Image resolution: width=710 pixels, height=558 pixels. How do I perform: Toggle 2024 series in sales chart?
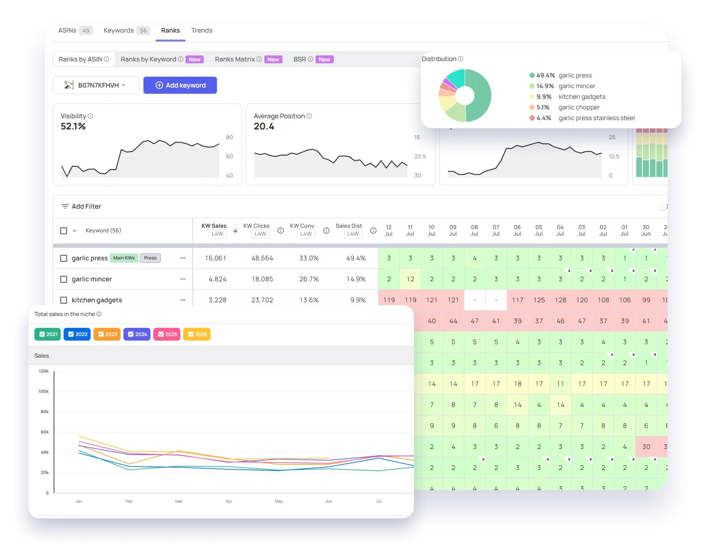[x=137, y=334]
